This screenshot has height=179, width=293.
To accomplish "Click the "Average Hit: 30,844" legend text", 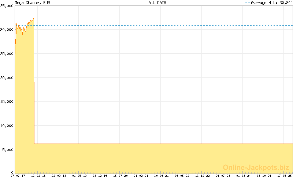I will (x=271, y=3).
